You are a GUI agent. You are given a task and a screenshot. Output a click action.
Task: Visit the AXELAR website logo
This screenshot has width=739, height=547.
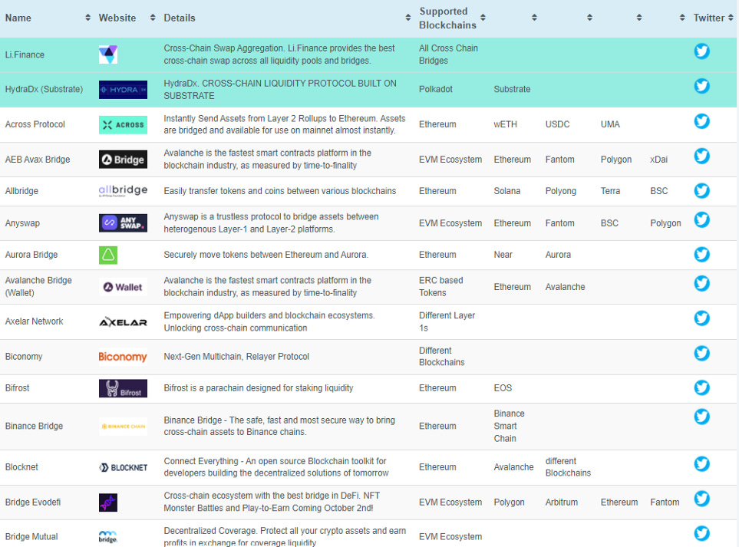(123, 322)
